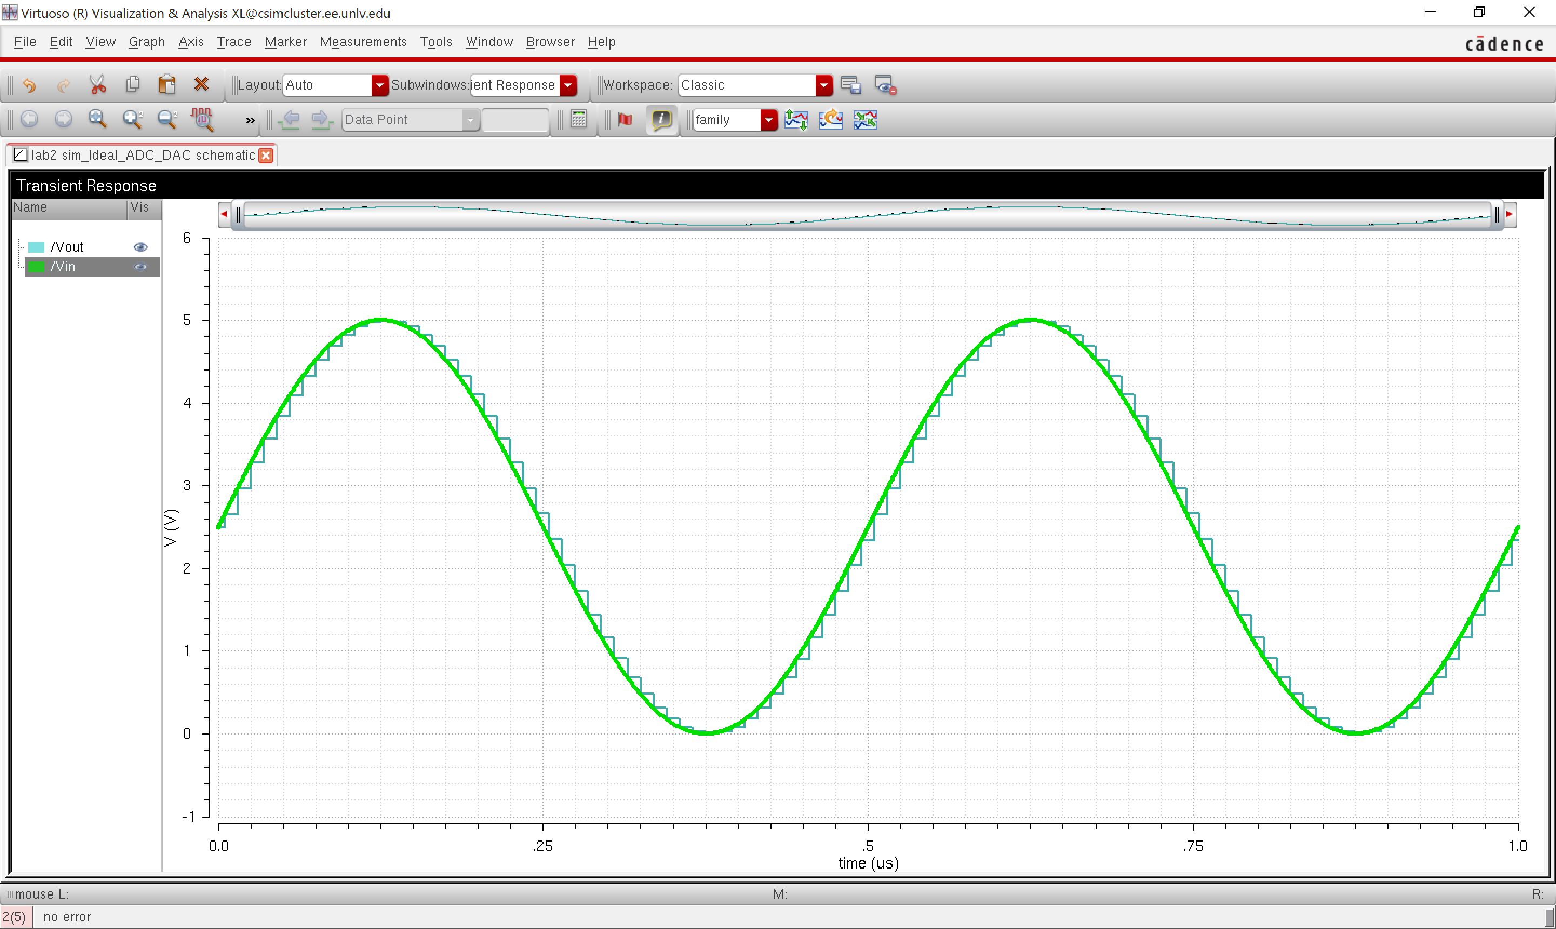Viewport: 1556px width, 929px height.
Task: Open the Graph menu
Action: pyautogui.click(x=146, y=41)
